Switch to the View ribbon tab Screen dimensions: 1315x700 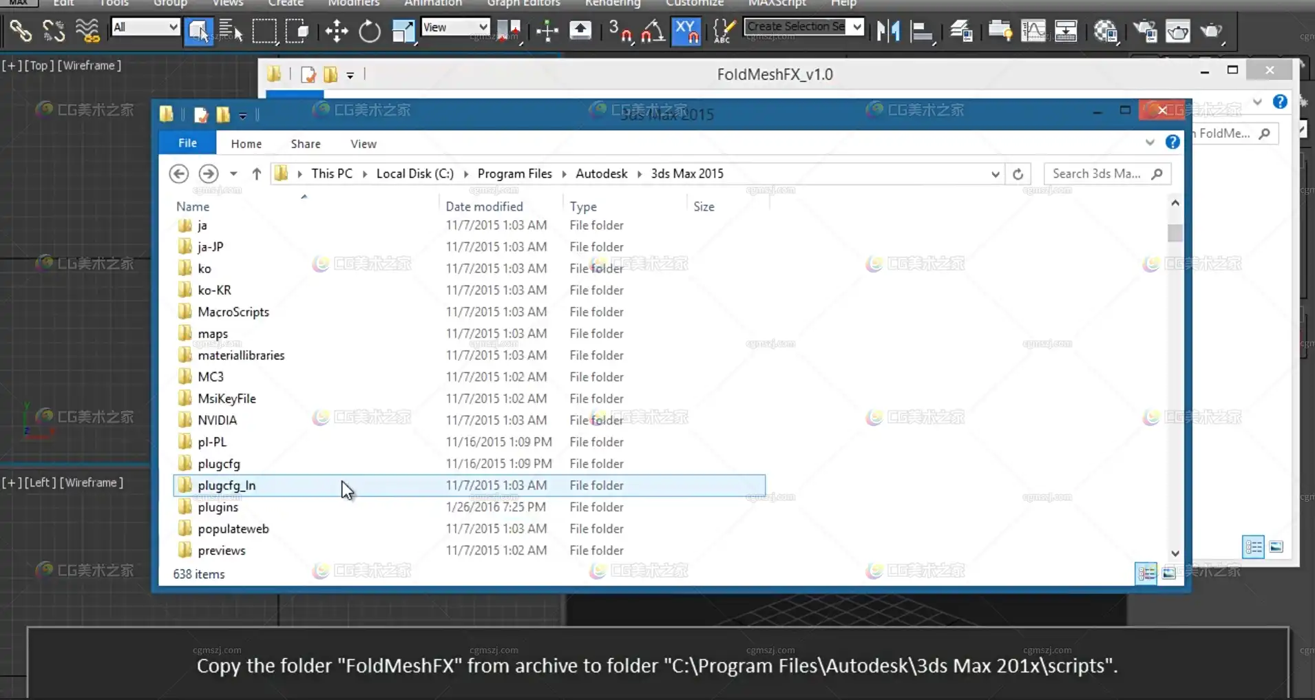pos(364,143)
